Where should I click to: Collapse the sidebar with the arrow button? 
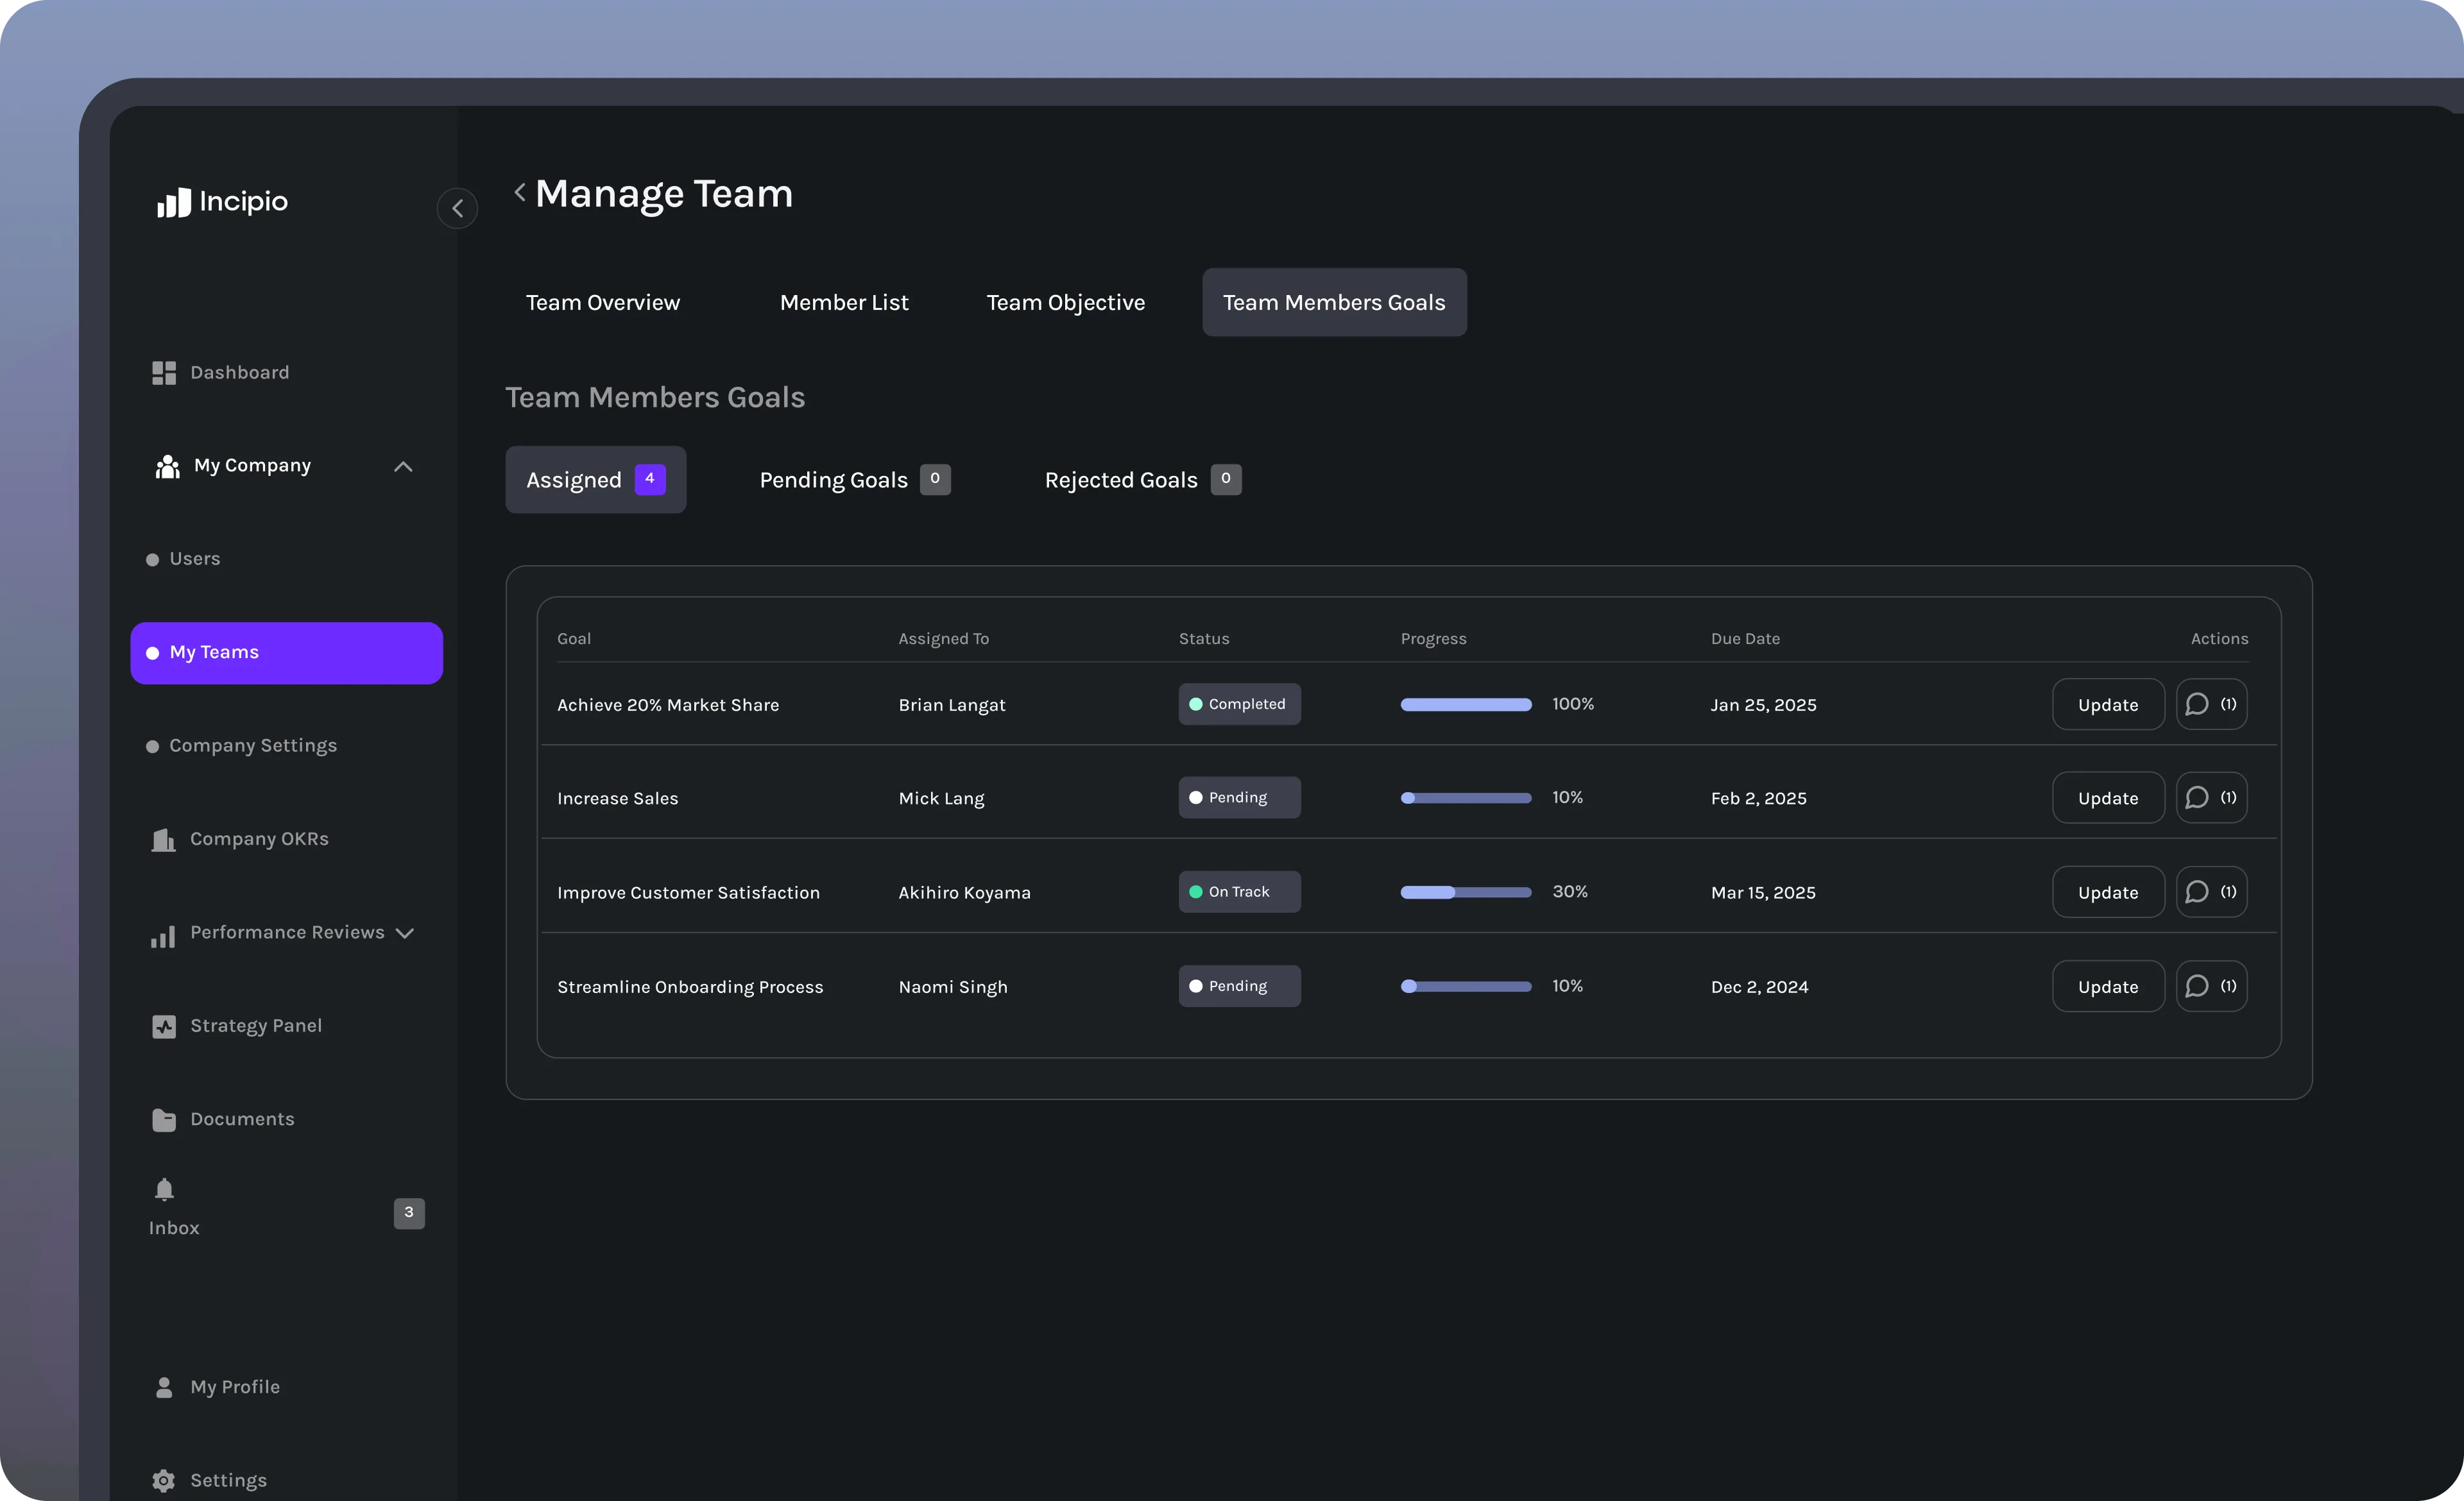[x=457, y=209]
